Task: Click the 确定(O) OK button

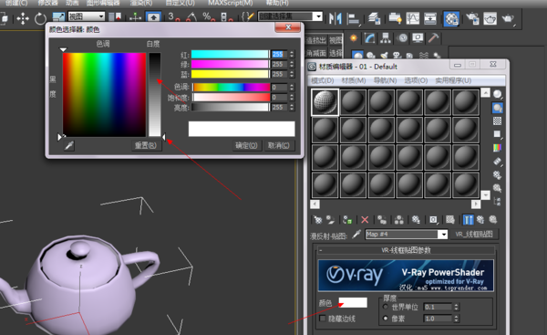Action: [246, 145]
